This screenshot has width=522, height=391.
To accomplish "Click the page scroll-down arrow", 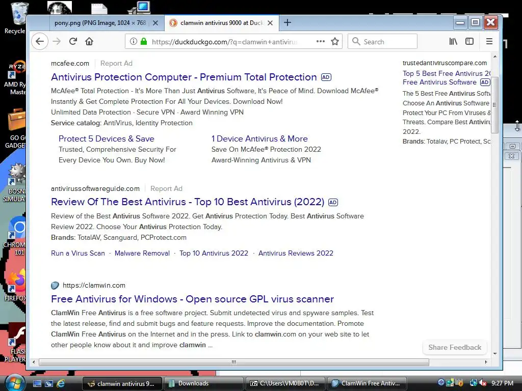I will [x=495, y=353].
